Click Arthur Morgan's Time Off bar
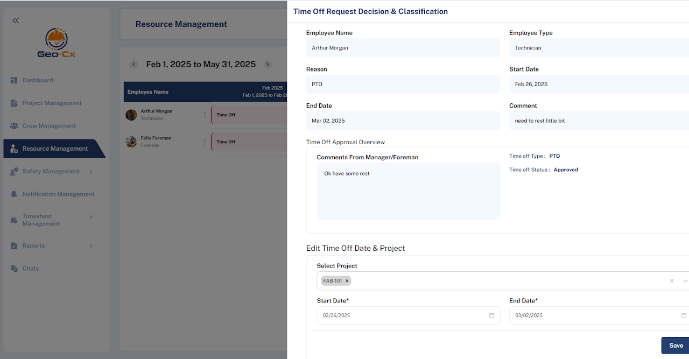Image resolution: width=689 pixels, height=359 pixels. [249, 115]
